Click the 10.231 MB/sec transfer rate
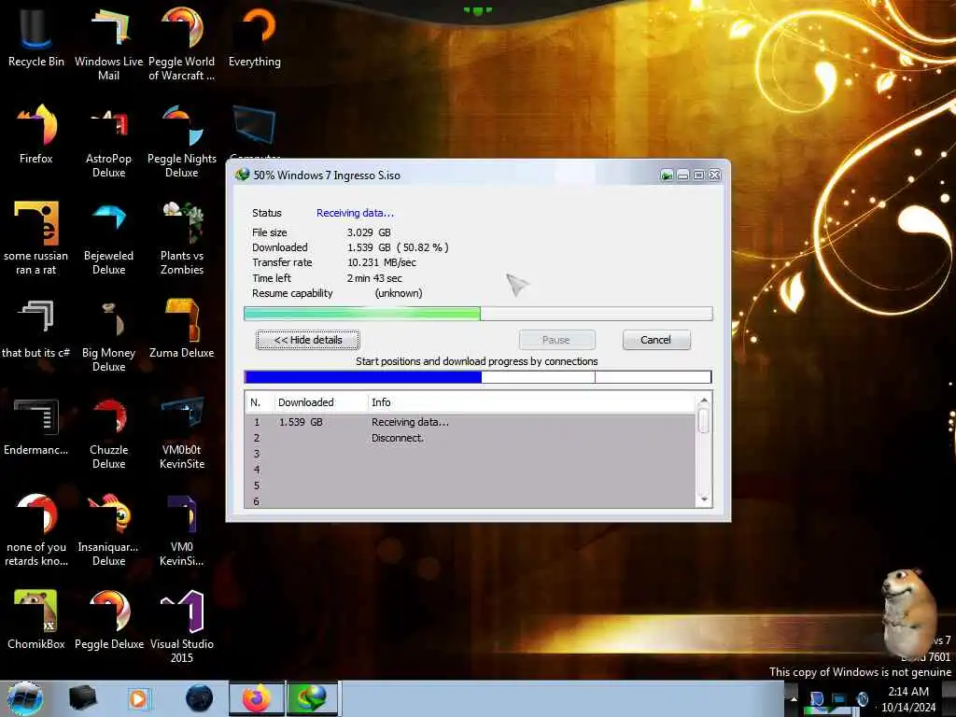 point(382,262)
